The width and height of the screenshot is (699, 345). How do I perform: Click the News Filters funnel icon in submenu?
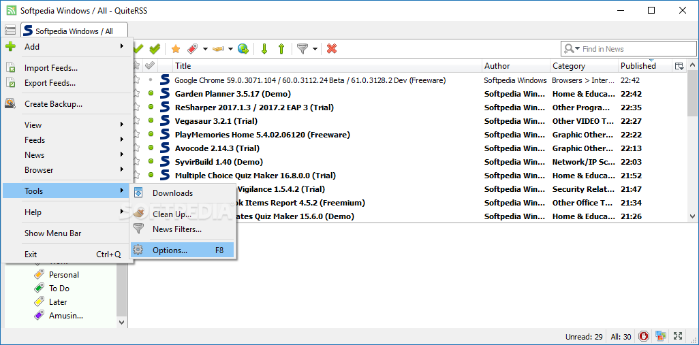click(138, 229)
